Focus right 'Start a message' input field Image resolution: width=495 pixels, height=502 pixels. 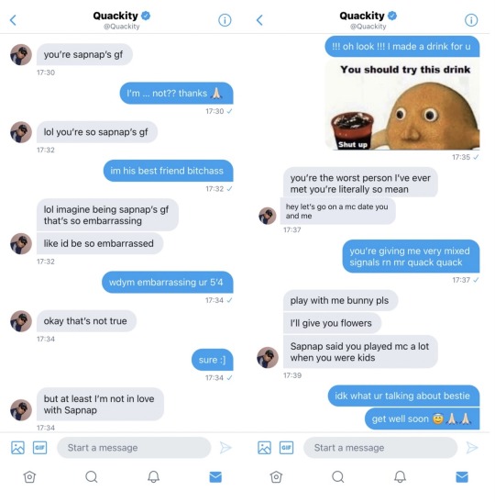380,448
